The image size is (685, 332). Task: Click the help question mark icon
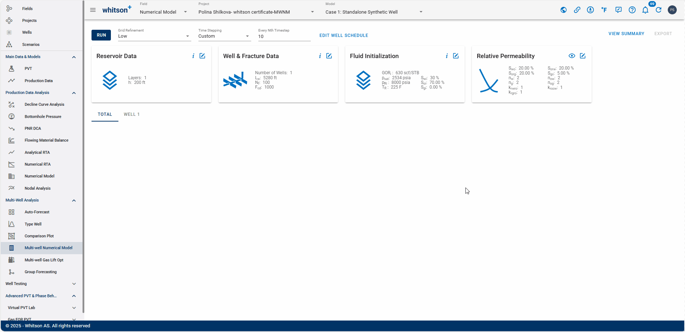(x=632, y=10)
